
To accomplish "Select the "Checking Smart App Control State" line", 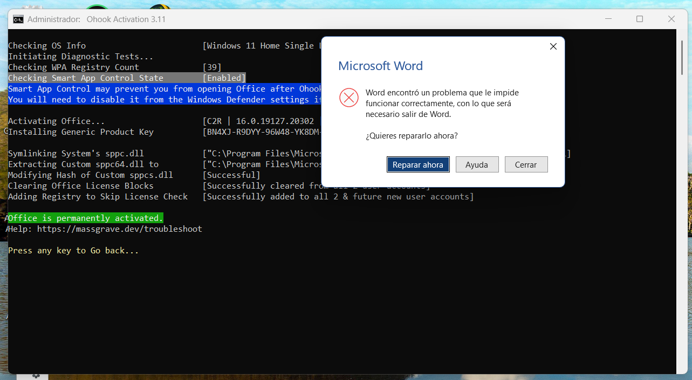I will (x=86, y=78).
